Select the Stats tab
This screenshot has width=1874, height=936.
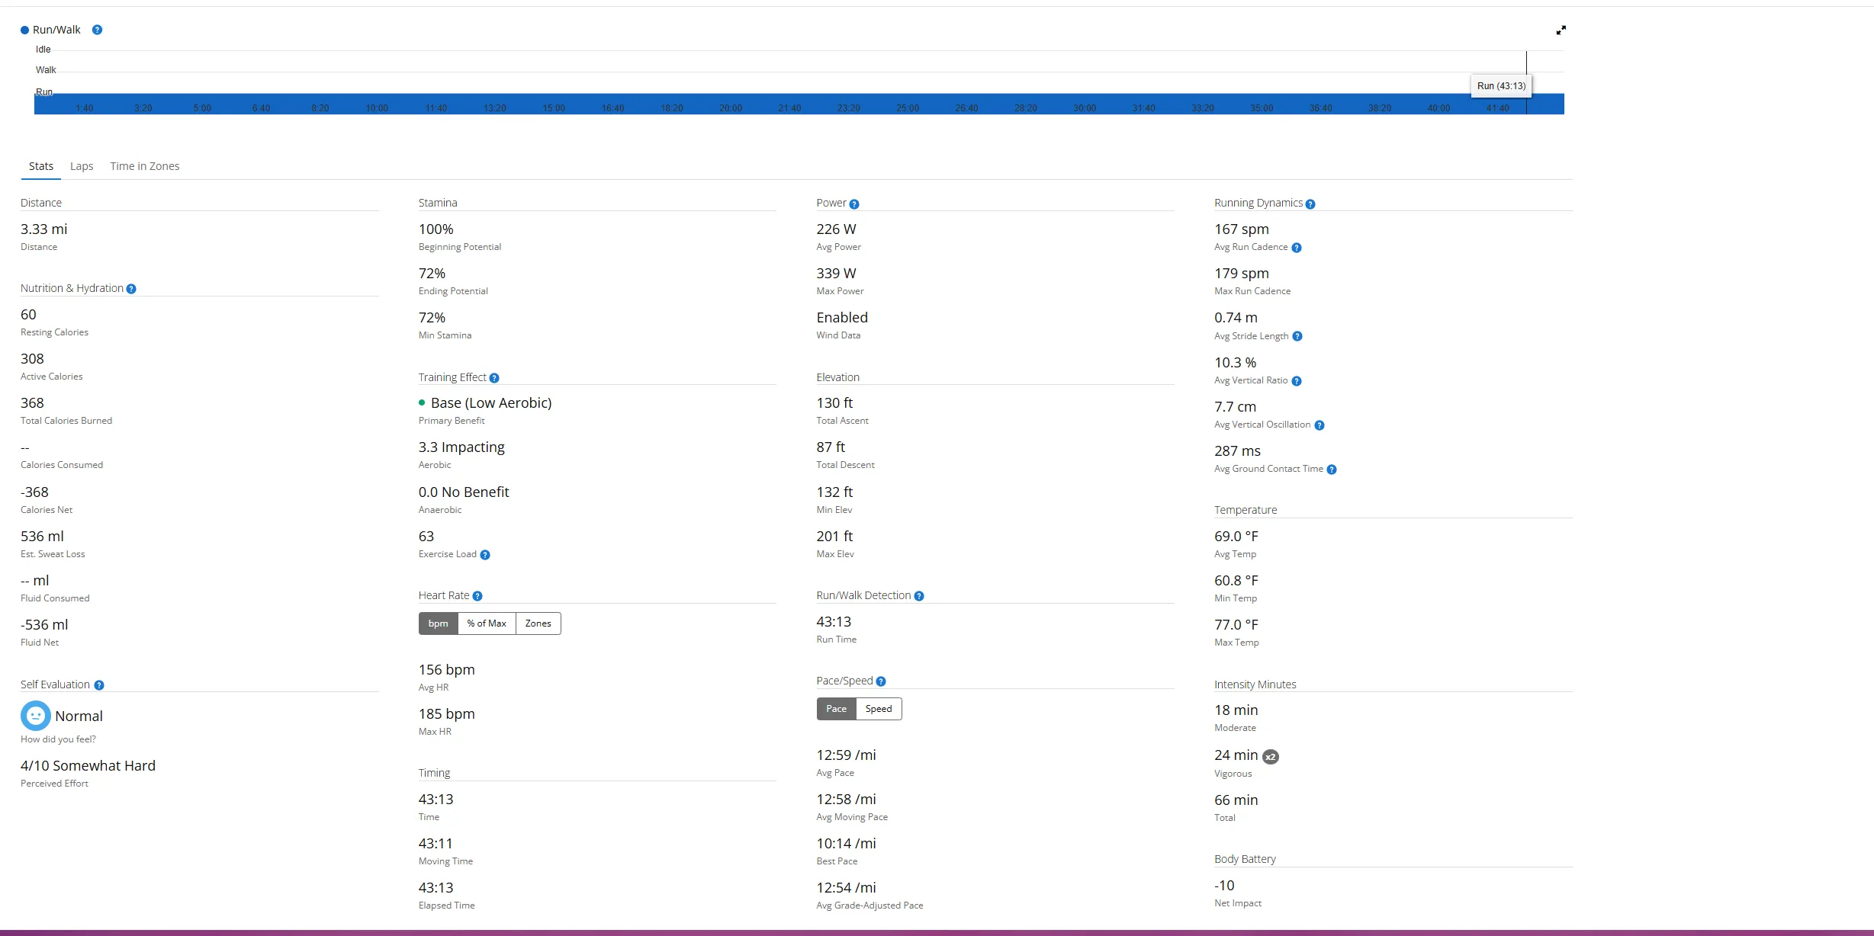[x=41, y=166]
